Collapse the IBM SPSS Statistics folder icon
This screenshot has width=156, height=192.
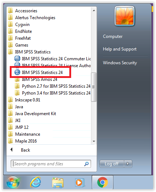[10, 52]
